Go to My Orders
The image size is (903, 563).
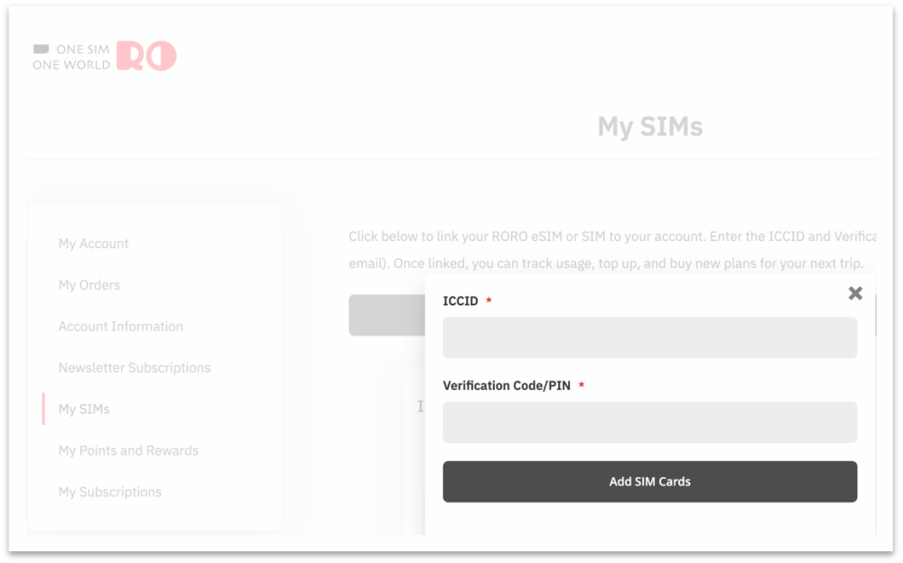click(x=89, y=285)
